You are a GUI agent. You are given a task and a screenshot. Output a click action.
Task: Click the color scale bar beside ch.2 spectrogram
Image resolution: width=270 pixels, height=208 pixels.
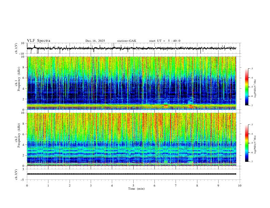[246, 143]
